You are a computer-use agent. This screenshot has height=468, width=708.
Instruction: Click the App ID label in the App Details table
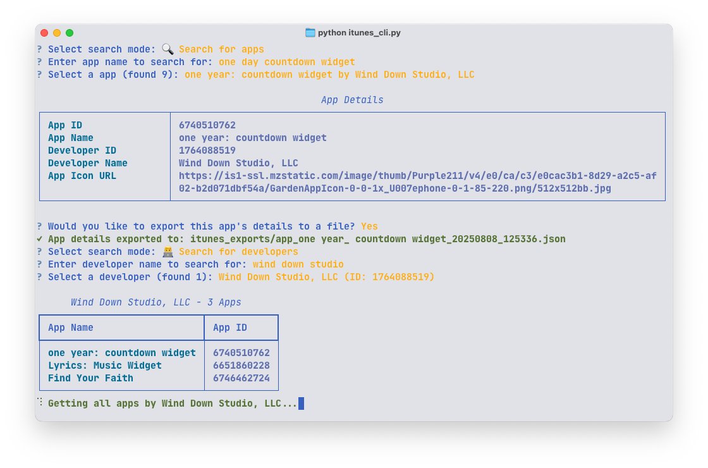[65, 125]
